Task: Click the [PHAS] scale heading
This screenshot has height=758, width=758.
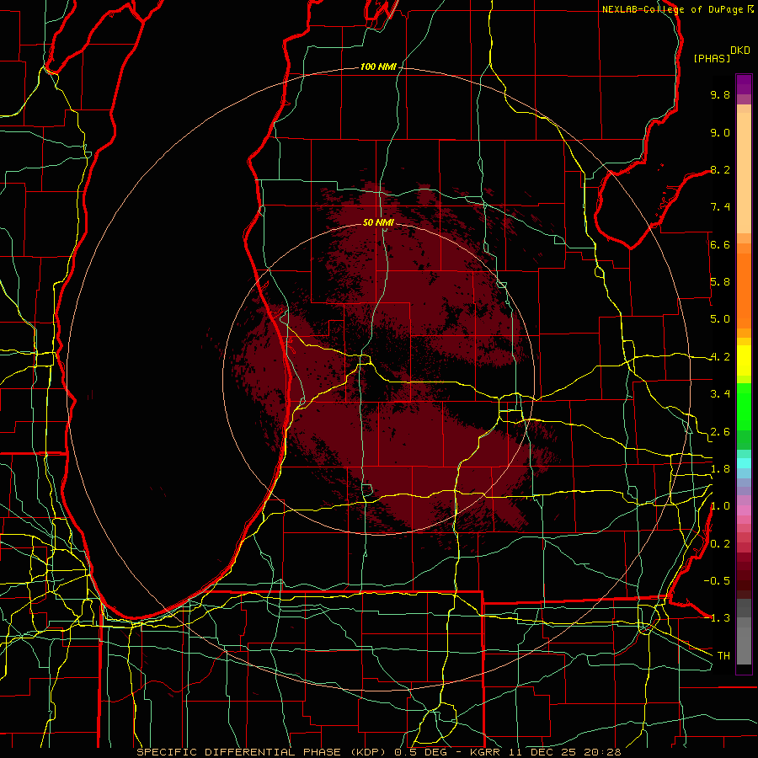Action: [x=712, y=59]
